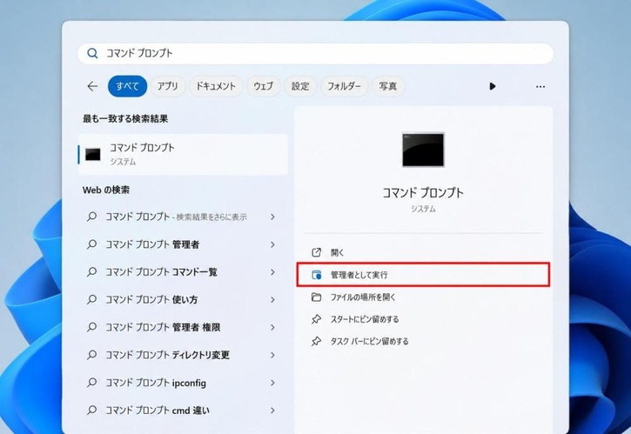Switch to the 設定 filter tab
Screen dimensions: 631x434
[300, 86]
